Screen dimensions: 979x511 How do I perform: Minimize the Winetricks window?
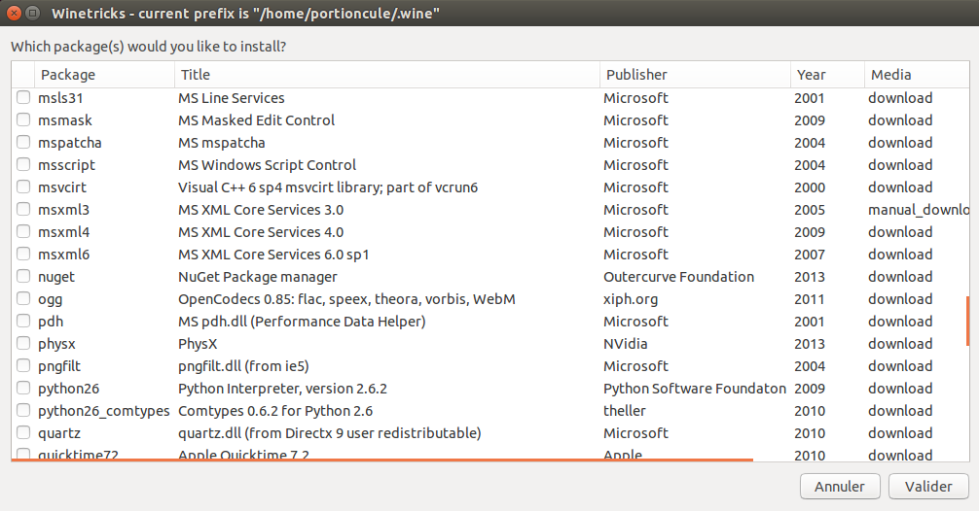point(33,14)
